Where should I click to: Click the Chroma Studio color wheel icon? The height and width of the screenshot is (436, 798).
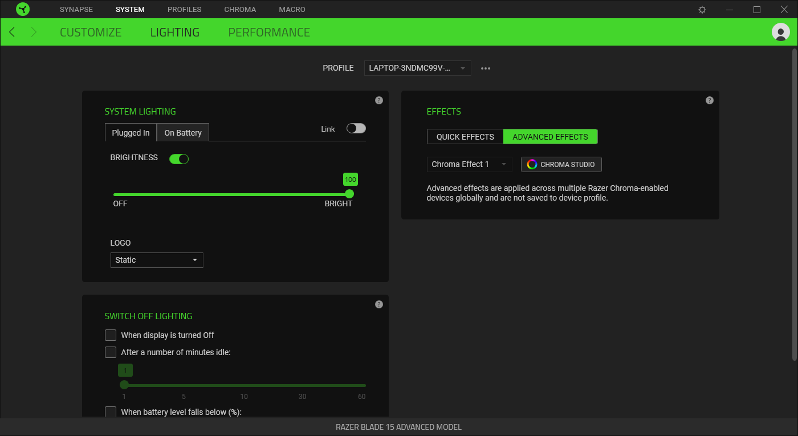[x=532, y=164]
